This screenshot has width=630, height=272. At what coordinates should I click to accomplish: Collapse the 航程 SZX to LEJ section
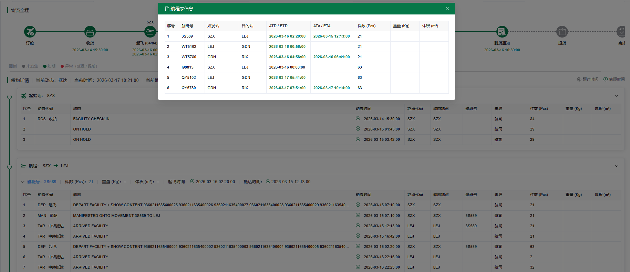(617, 166)
